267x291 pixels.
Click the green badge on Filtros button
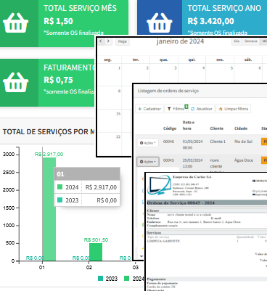[186, 107]
